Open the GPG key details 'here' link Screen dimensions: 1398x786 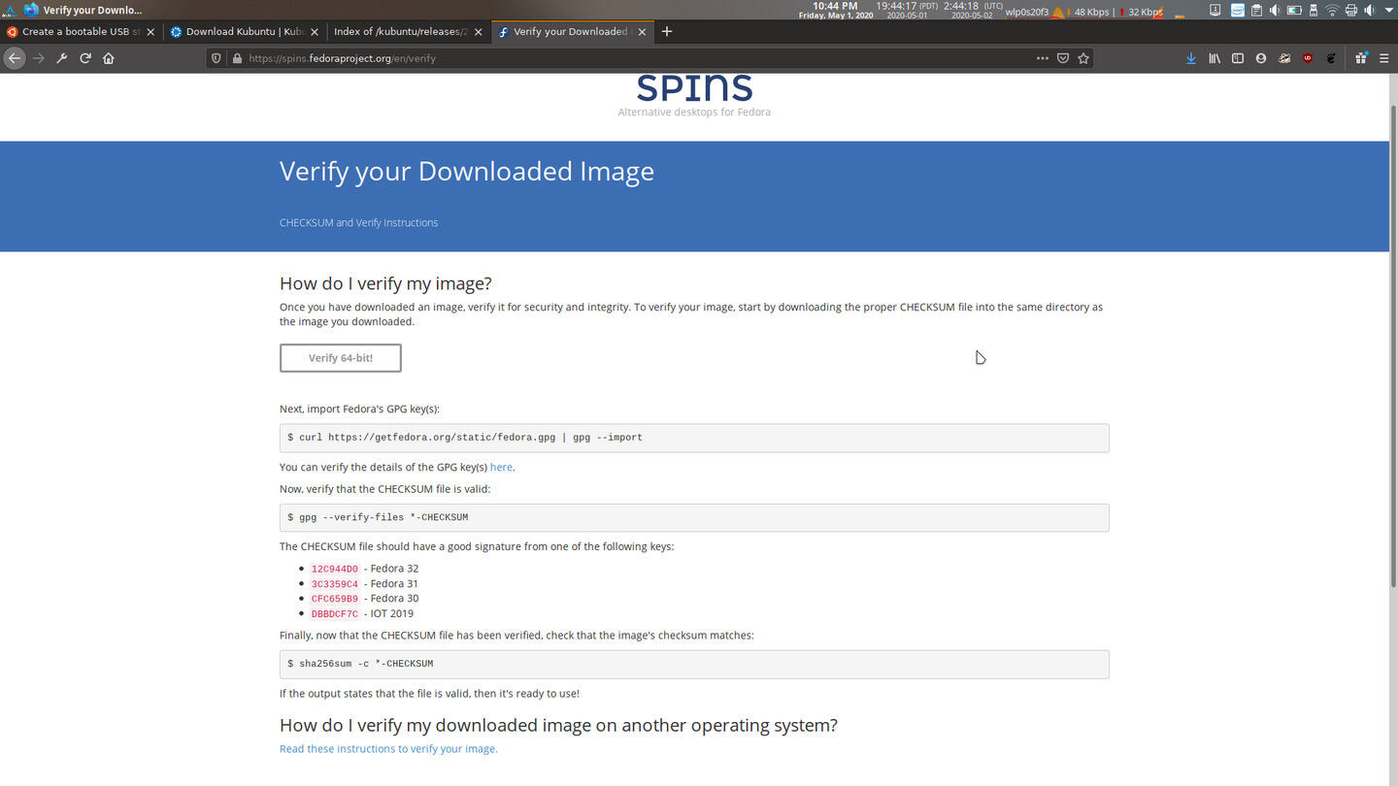pos(501,467)
